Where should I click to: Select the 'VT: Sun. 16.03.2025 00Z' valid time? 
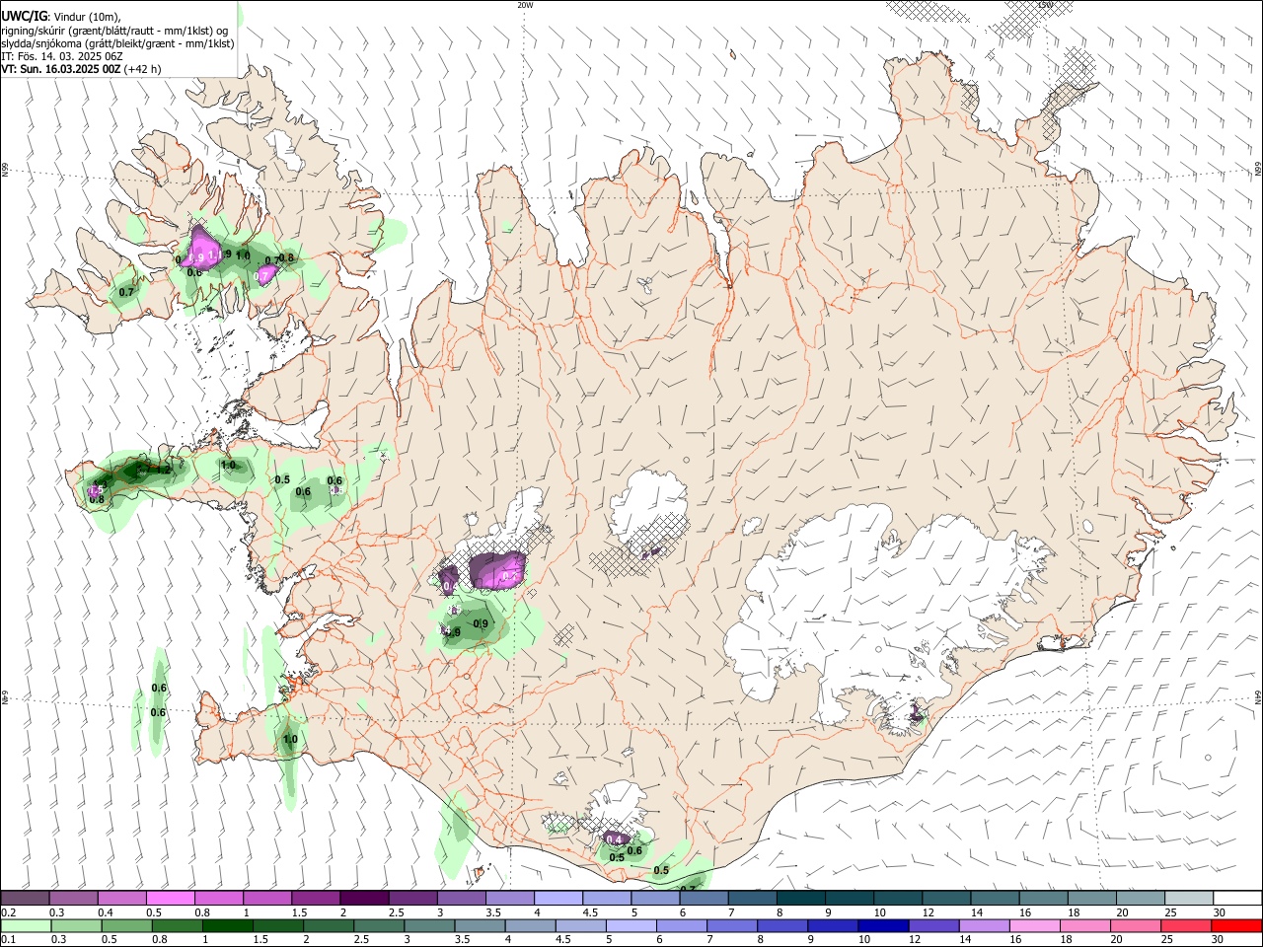(x=61, y=69)
